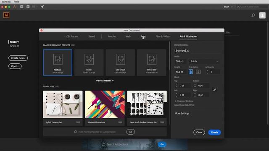Click the Open... button

pyautogui.click(x=15, y=66)
